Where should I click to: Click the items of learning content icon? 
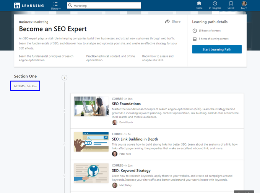[195, 39]
